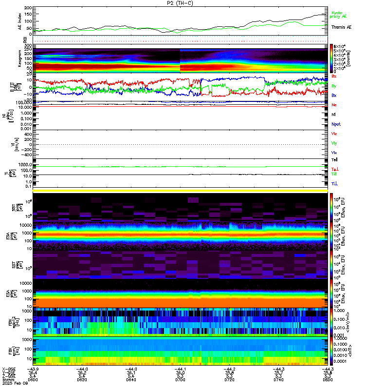Click the green Viy velocity legend label
365x390 pixels.
pyautogui.click(x=334, y=143)
